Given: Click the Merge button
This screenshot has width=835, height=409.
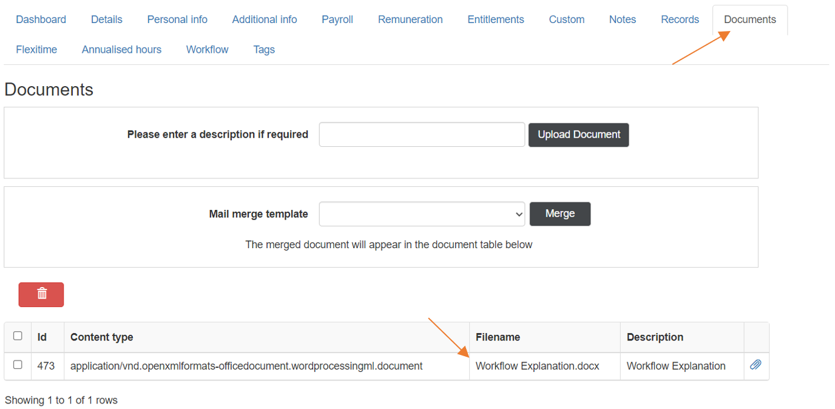Looking at the screenshot, I should click(560, 214).
